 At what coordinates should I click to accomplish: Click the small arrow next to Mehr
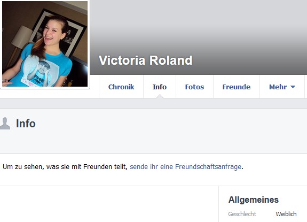coord(293,87)
